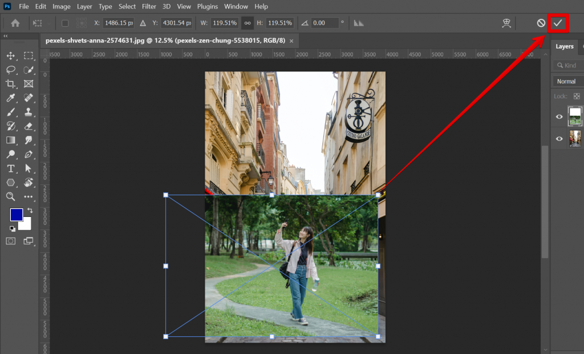Hide the street scene layer
This screenshot has width=584, height=354.
point(559,138)
